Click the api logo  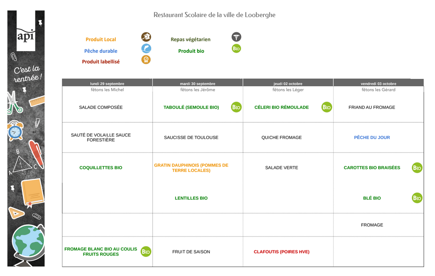coord(26,36)
